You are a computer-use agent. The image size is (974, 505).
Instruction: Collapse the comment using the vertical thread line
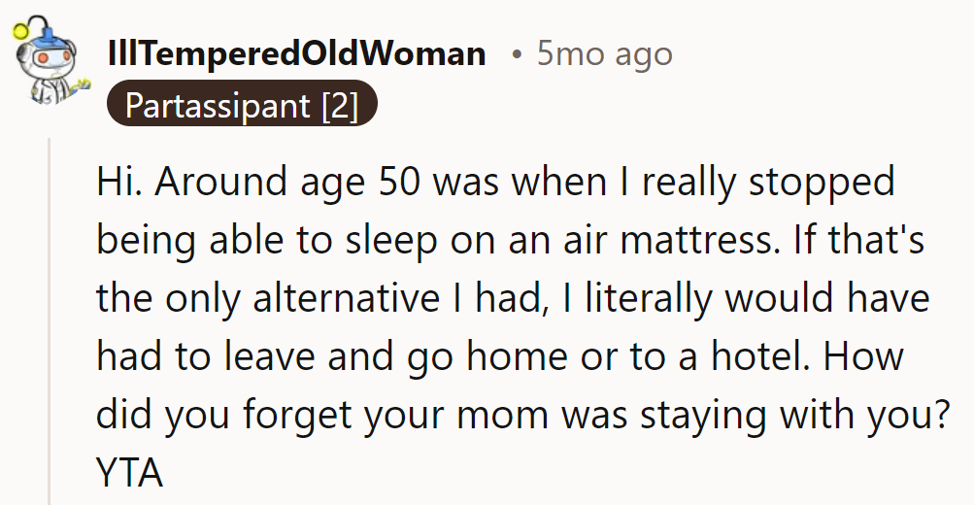[x=49, y=320]
